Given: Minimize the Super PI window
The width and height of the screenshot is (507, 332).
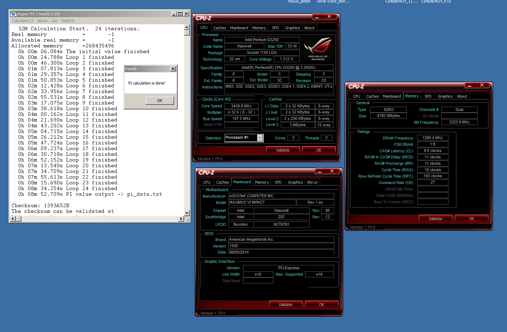Looking at the screenshot, I should coord(174,14).
